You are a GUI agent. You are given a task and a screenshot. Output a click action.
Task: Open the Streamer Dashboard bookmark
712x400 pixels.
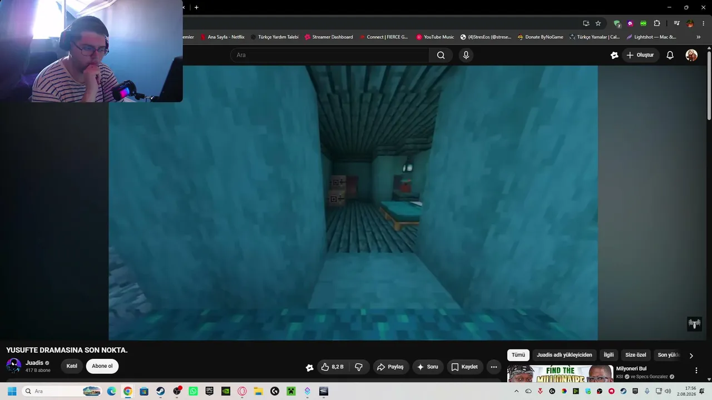point(329,37)
